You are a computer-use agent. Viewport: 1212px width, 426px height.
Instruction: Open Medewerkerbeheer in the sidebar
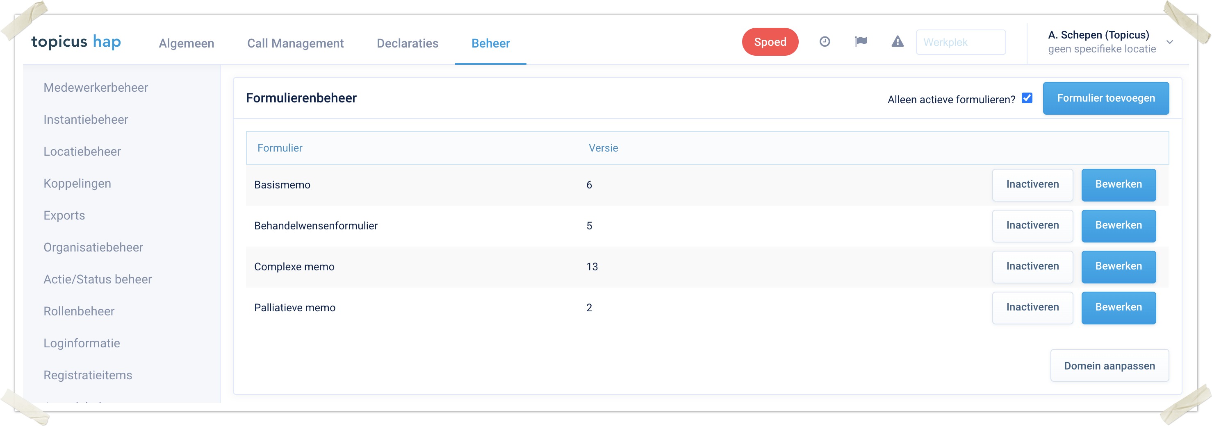pos(96,88)
